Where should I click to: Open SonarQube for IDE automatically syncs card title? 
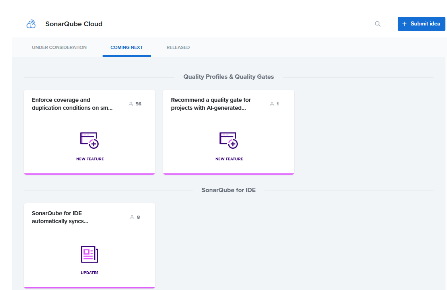(x=60, y=217)
